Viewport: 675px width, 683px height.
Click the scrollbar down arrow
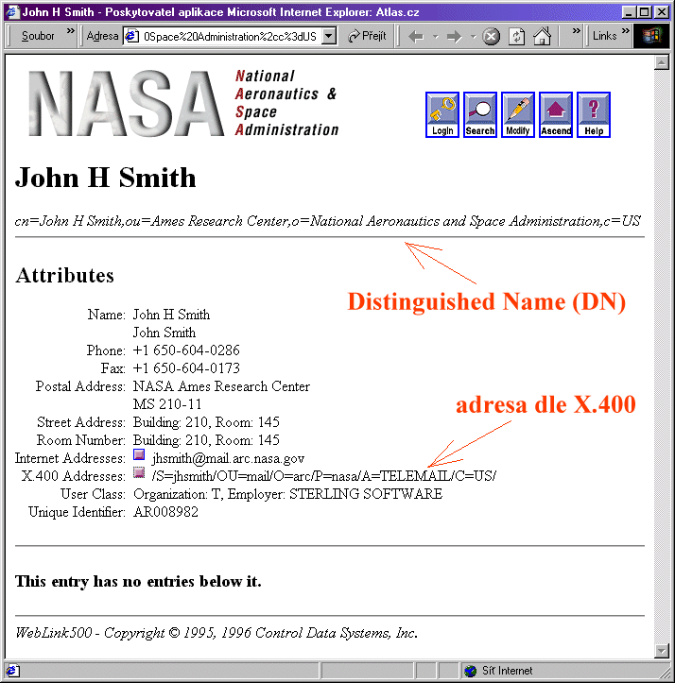(662, 651)
